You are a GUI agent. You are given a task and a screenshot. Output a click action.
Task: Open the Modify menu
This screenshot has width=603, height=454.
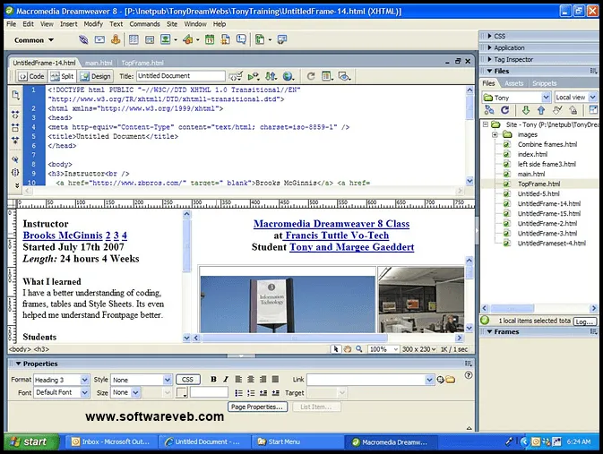(93, 24)
